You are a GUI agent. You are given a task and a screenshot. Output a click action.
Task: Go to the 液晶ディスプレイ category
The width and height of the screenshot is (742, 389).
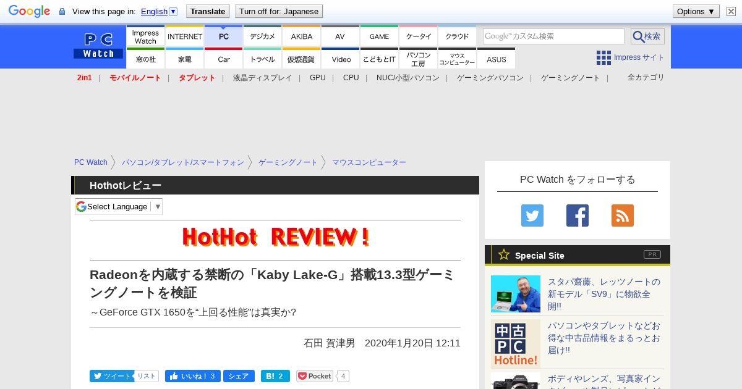[262, 78]
